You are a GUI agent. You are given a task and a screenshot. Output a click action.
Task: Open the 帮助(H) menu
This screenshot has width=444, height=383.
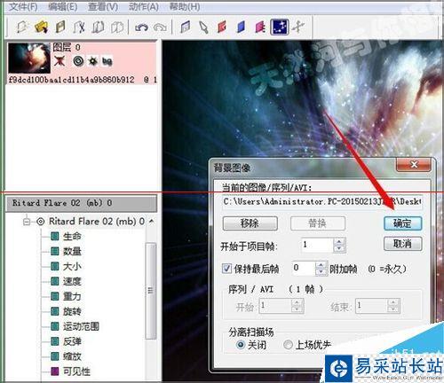coord(185,6)
